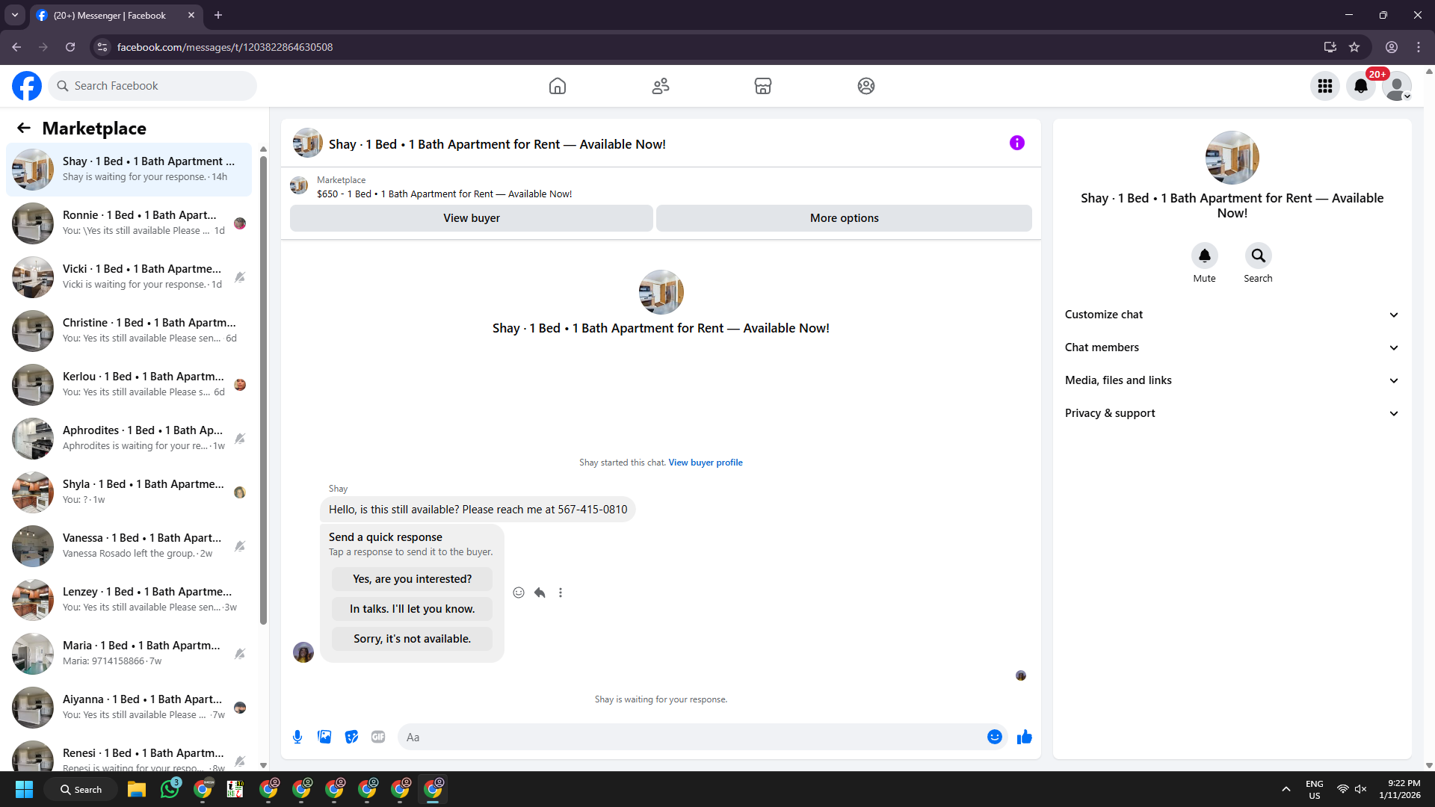React to Shay's message with emoji
This screenshot has width=1435, height=807.
point(519,593)
